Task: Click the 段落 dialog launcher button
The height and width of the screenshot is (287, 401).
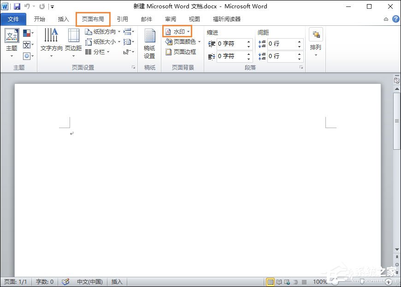Action: point(302,67)
